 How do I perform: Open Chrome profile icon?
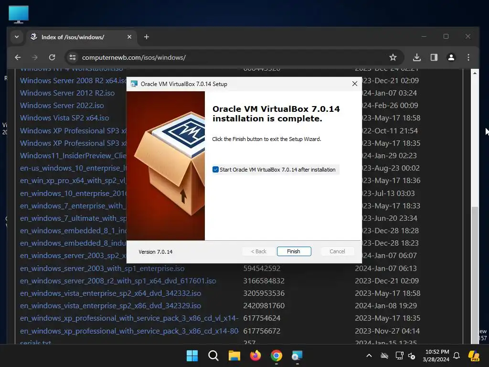[x=451, y=57]
